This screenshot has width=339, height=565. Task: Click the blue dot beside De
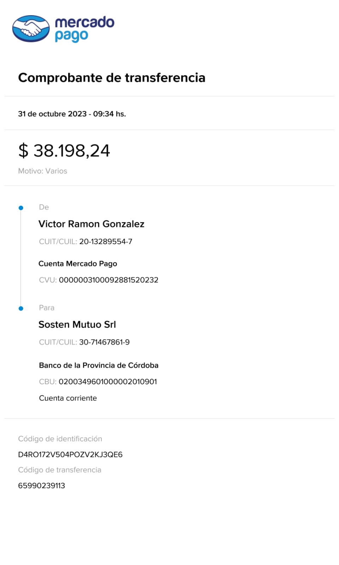pyautogui.click(x=21, y=208)
